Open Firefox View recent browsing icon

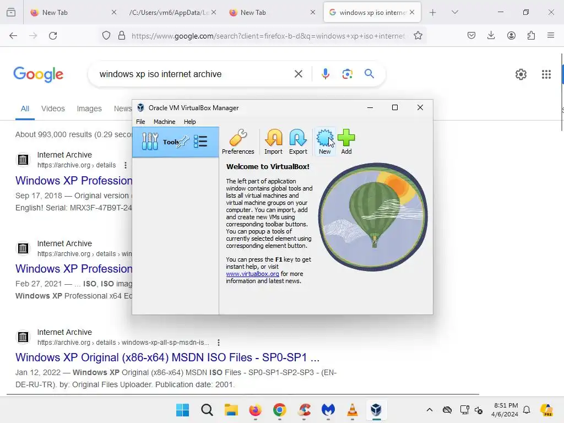(x=11, y=13)
